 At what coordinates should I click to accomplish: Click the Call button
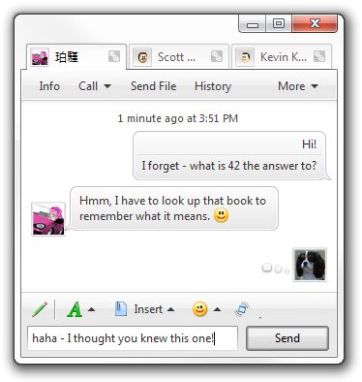click(88, 86)
